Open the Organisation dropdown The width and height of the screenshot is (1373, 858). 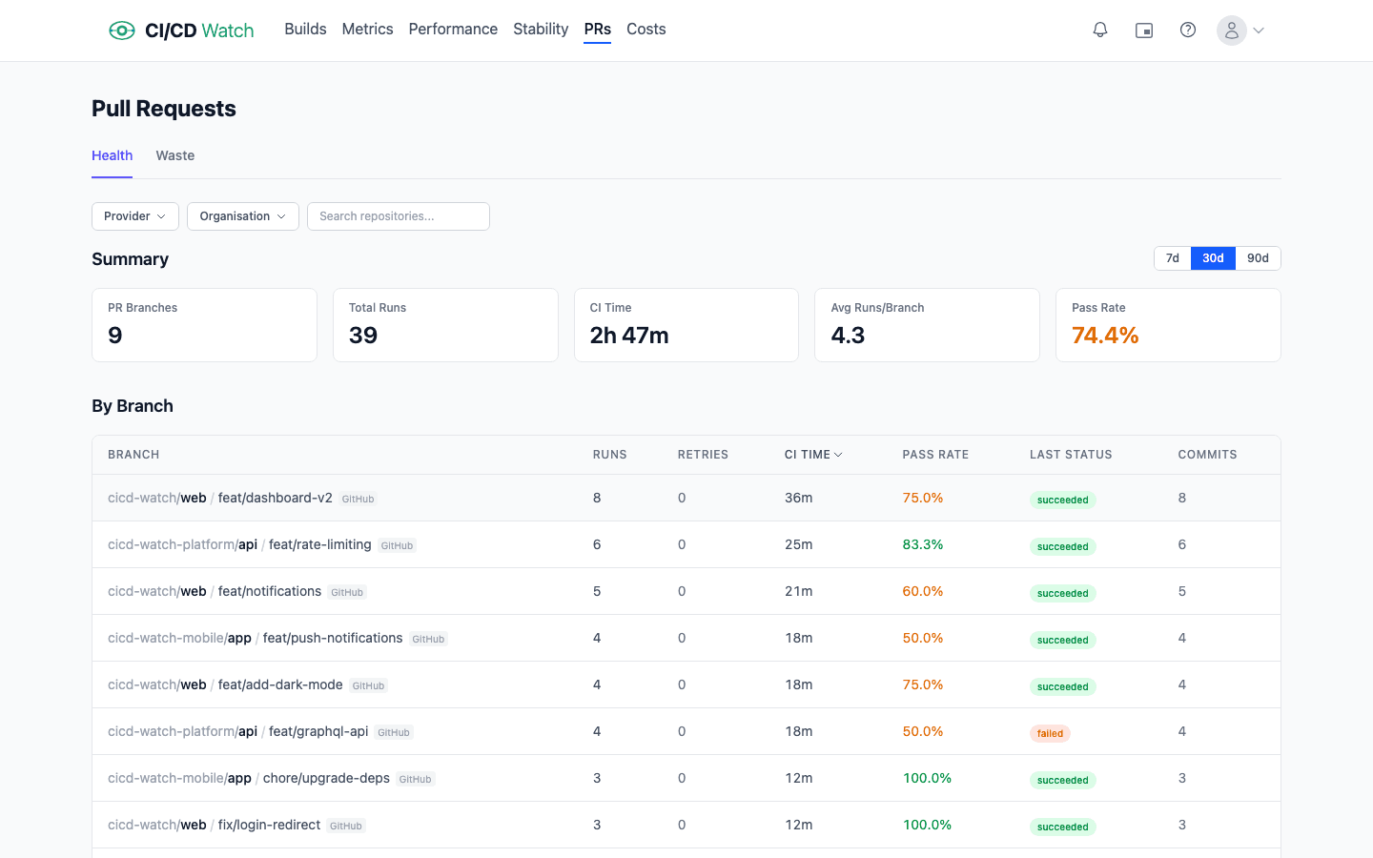[x=242, y=216]
